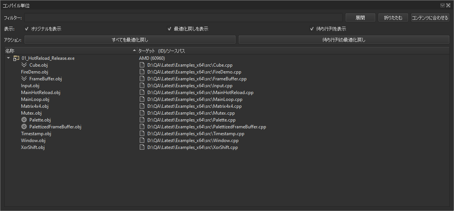Click the file icon for Timestamp.cpp path
The width and height of the screenshot is (454, 211).
point(142,133)
